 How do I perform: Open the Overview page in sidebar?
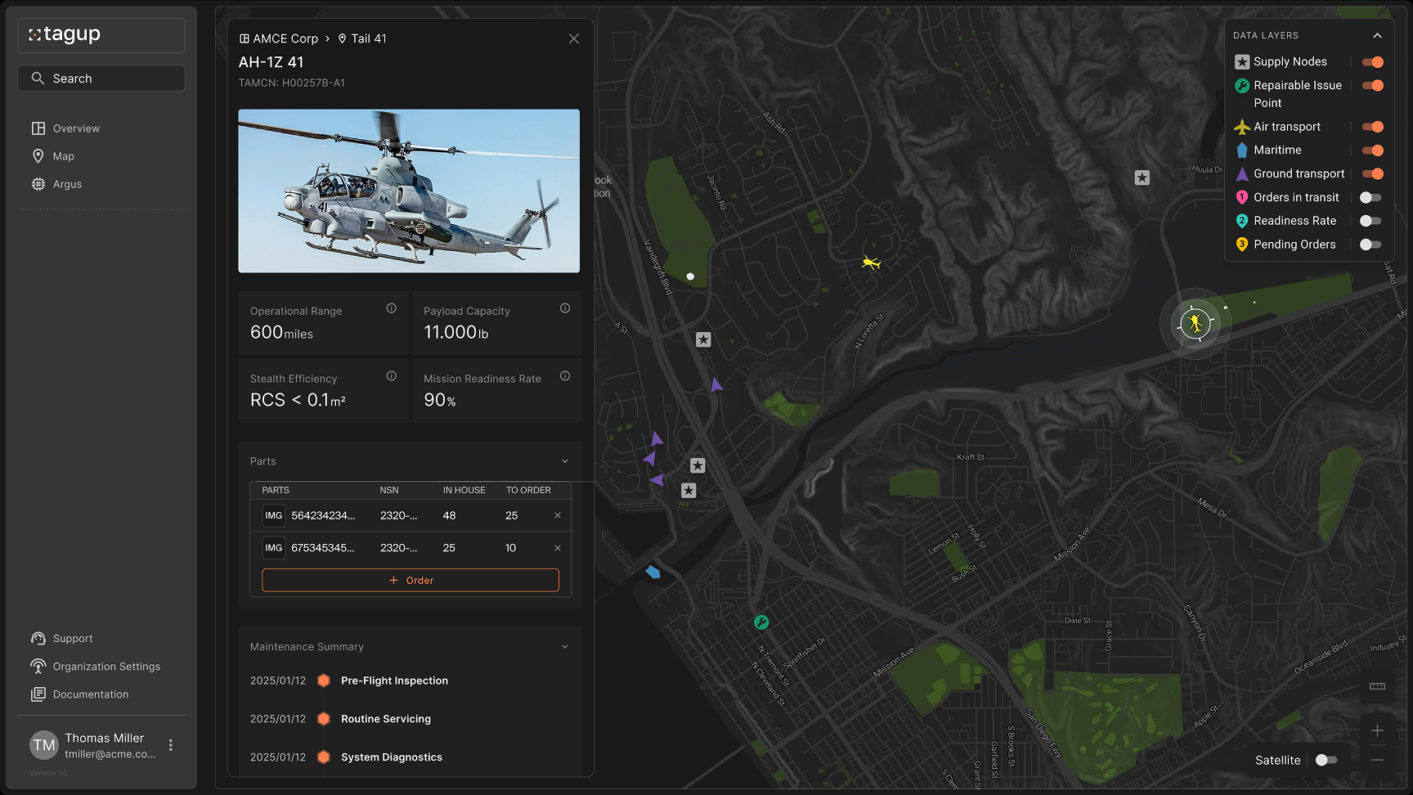(76, 128)
